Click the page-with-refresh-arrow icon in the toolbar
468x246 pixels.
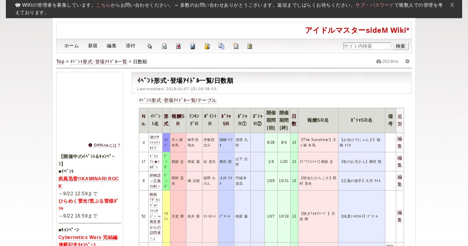click(164, 46)
